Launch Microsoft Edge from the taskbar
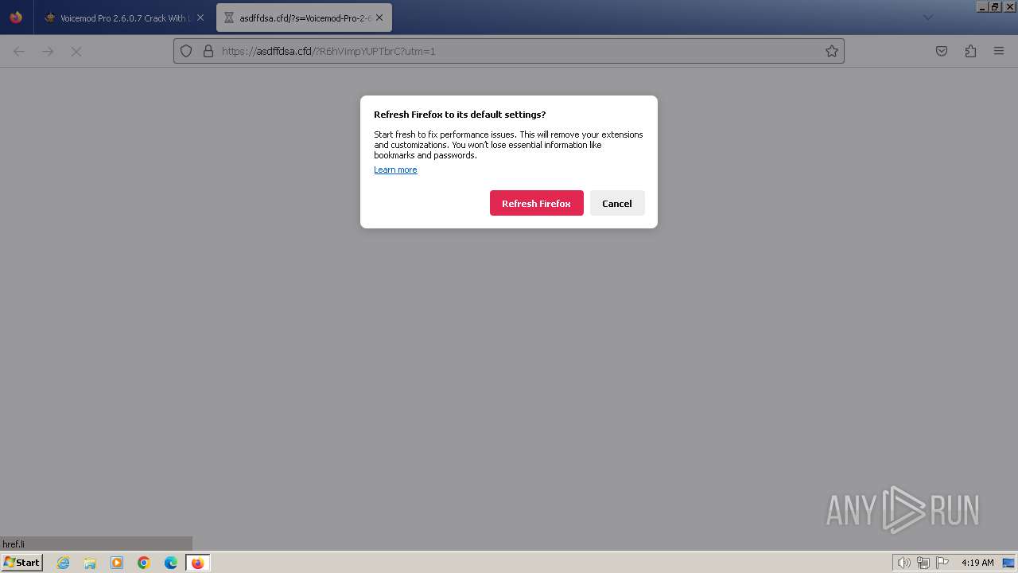The image size is (1018, 573). 171,563
